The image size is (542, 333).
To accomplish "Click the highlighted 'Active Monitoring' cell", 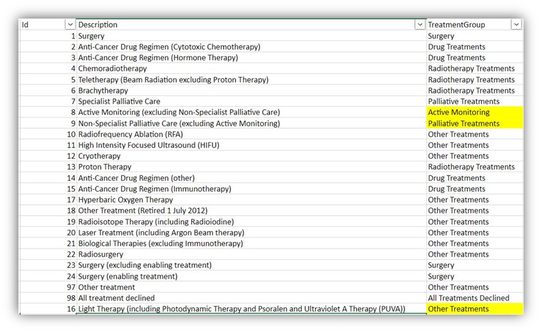I will (475, 112).
